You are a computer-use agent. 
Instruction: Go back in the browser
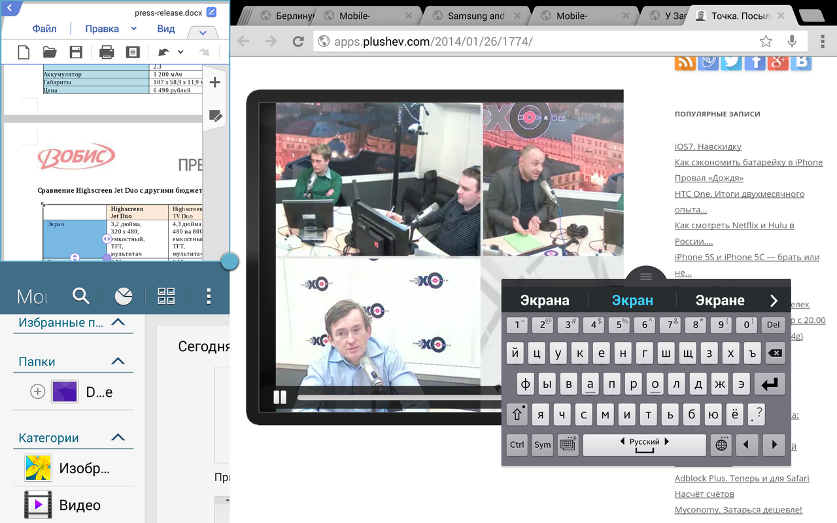coord(243,41)
